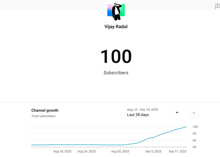
Task: Click the 66 value on chart axis
Action: point(194,140)
